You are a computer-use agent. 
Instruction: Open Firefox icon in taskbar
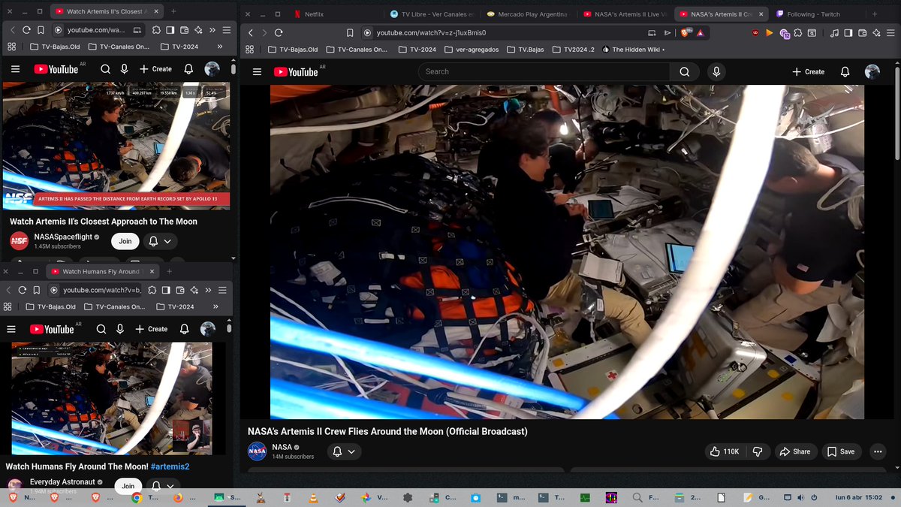point(178,497)
